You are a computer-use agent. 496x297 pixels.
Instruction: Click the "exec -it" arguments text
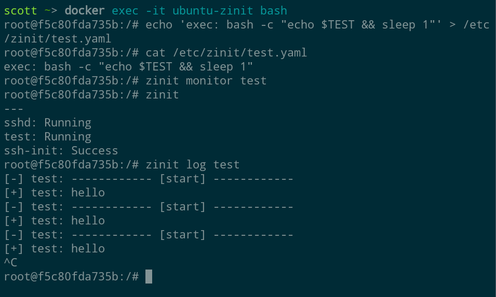click(135, 10)
